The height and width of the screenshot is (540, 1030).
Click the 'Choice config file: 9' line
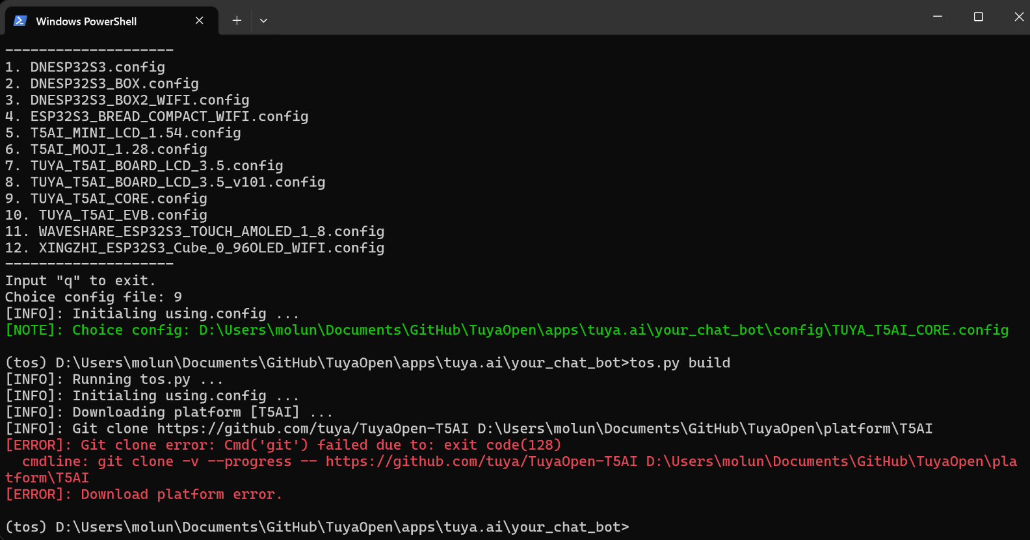pyautogui.click(x=94, y=297)
